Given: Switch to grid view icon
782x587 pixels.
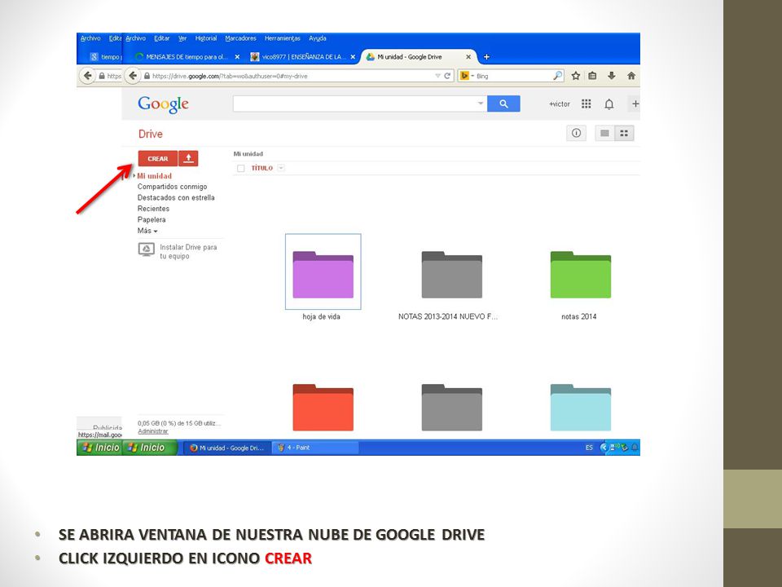Looking at the screenshot, I should click(624, 133).
